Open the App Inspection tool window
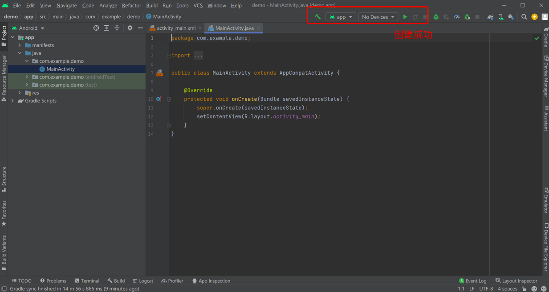 (211, 281)
